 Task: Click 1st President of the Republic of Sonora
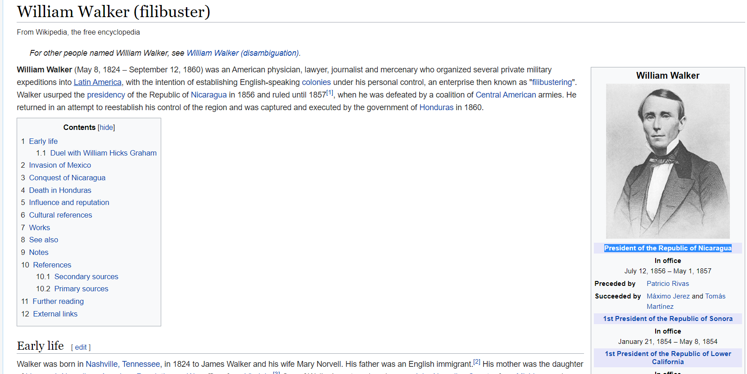point(668,319)
